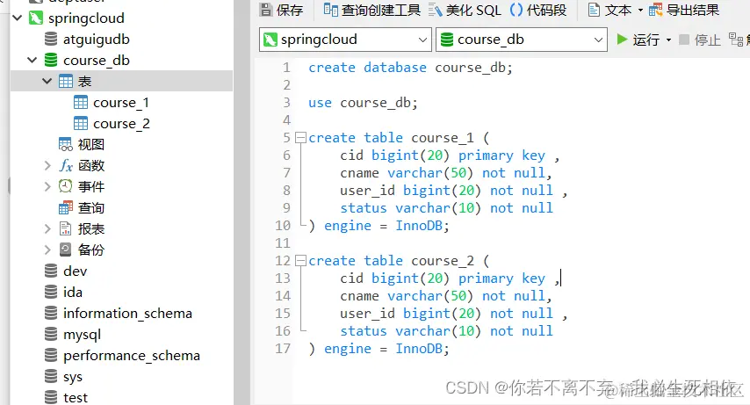Click the fx Functions icon

tap(66, 166)
